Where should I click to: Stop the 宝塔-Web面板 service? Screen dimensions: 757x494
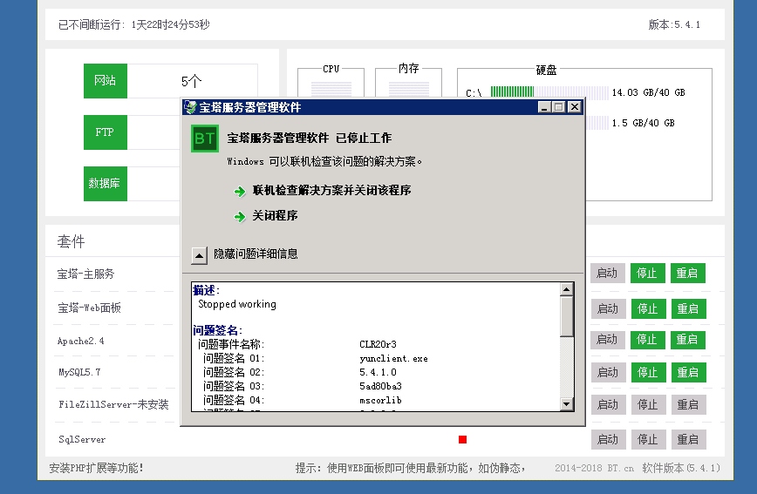(x=648, y=308)
